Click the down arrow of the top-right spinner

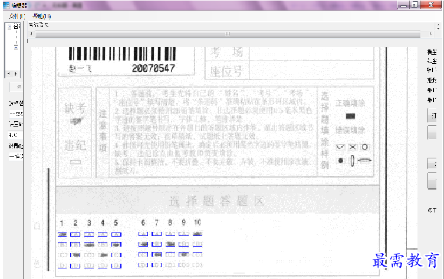(x=438, y=28)
